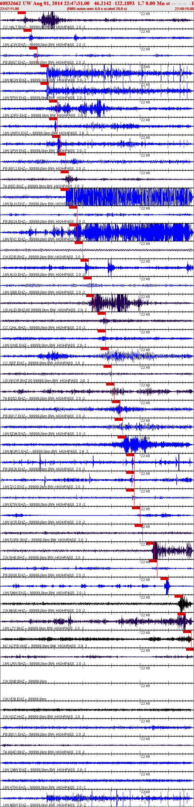Select the TA.A04D BHZ station label
194x807 pixels.
pyautogui.click(x=44, y=752)
